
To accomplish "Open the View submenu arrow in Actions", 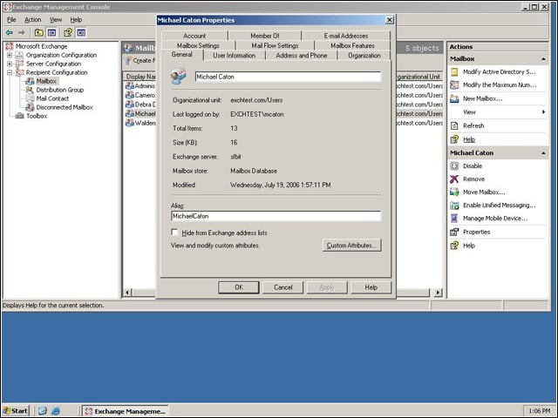I will [x=543, y=112].
